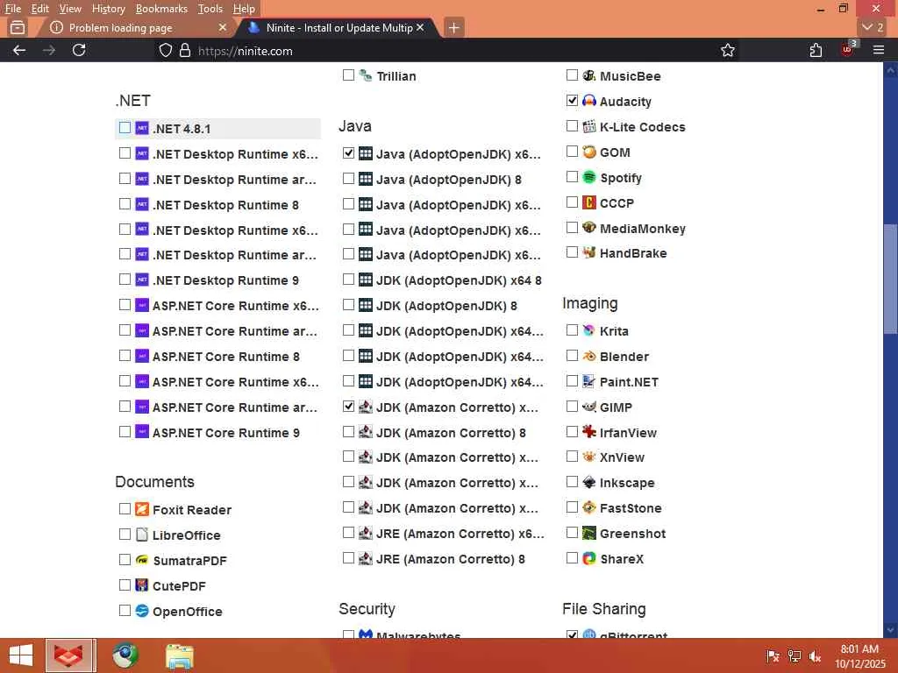Click the page vertical scrollbar thumb
898x673 pixels.
(x=890, y=279)
